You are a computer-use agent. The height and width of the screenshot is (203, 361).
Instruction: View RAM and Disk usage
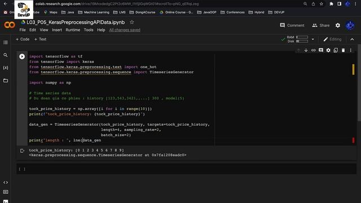point(297,39)
